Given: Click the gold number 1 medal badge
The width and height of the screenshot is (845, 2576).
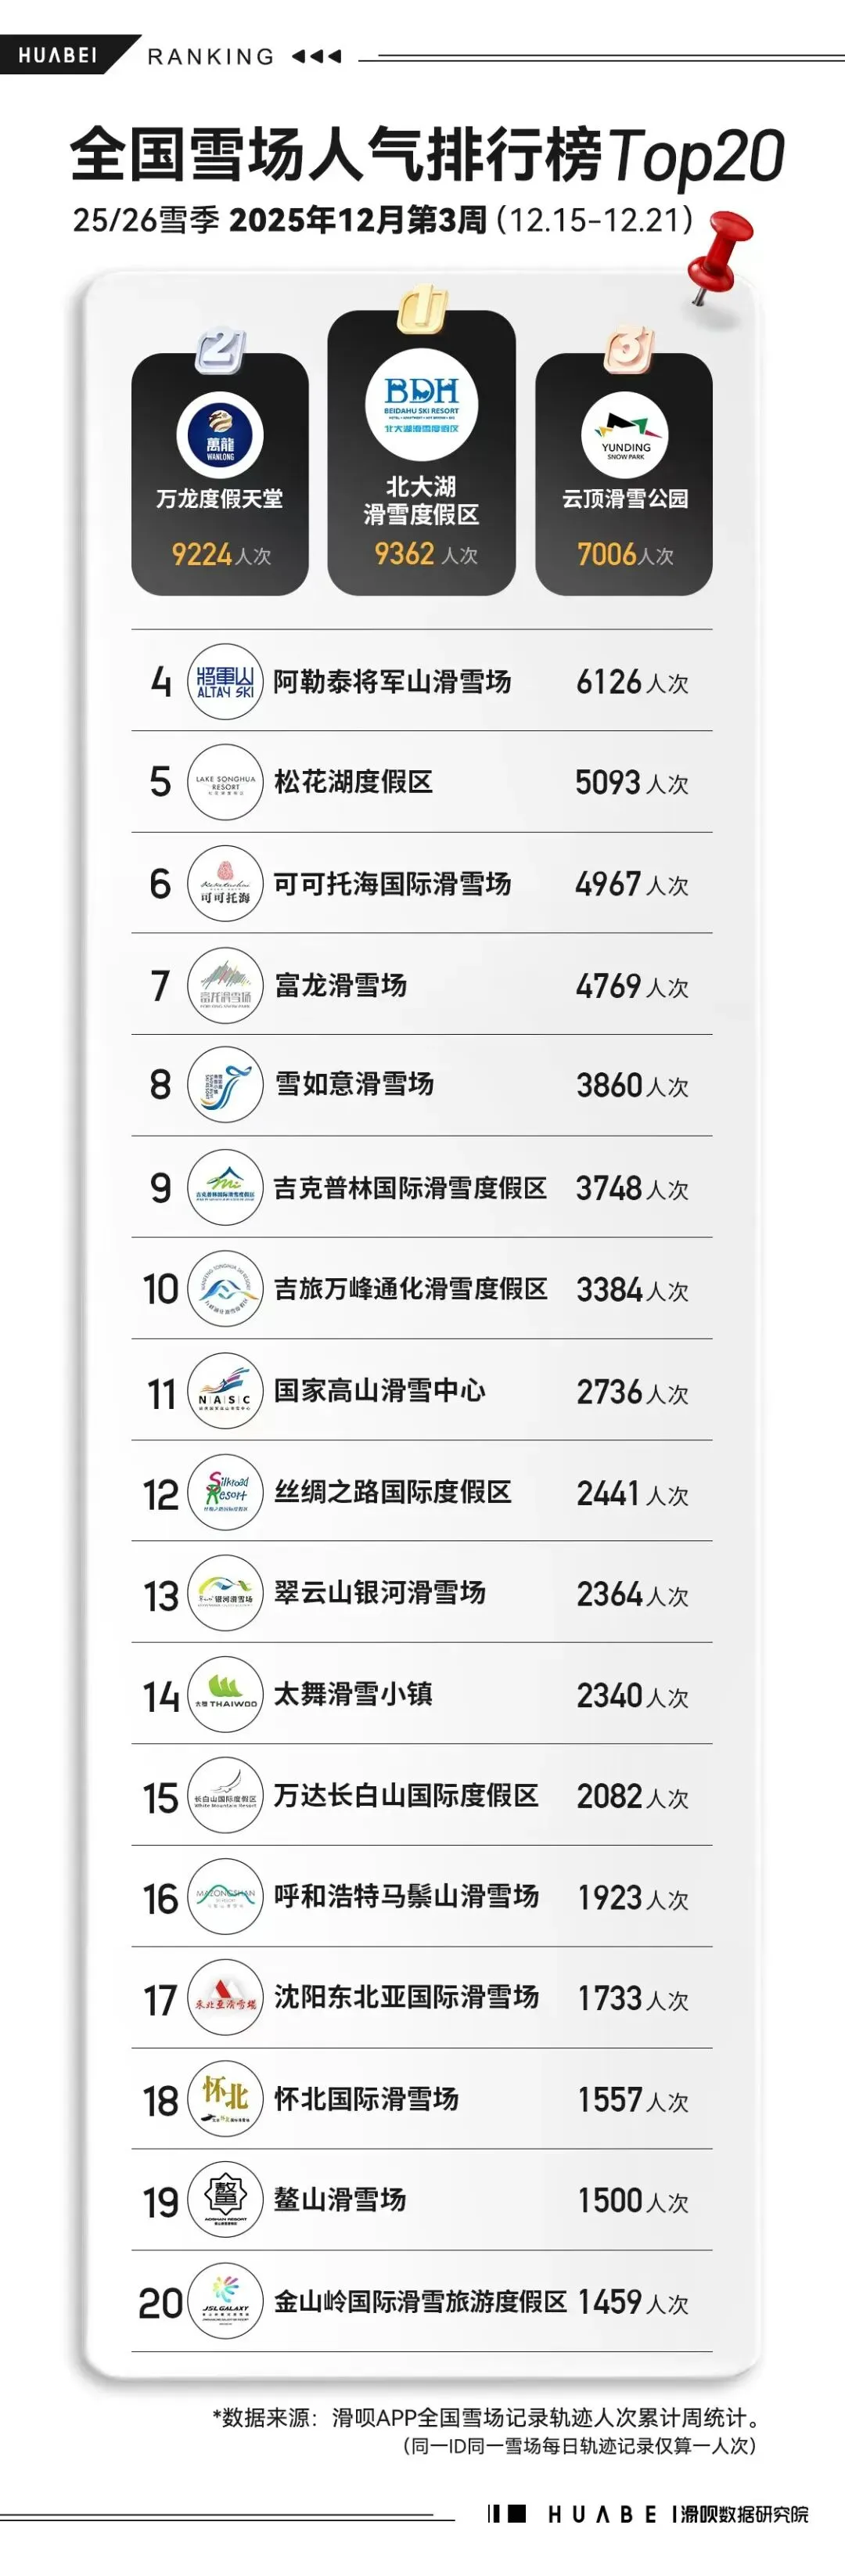Looking at the screenshot, I should pyautogui.click(x=421, y=310).
